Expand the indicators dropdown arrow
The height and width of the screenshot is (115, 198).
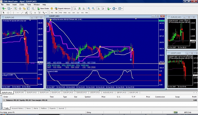pos(111,9)
